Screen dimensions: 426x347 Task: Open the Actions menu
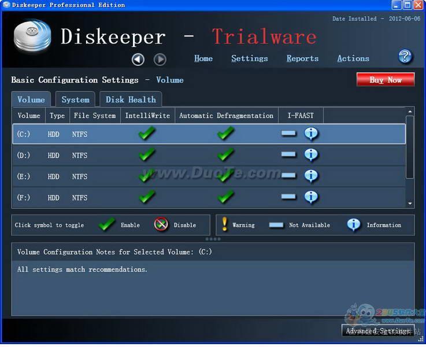(x=353, y=58)
